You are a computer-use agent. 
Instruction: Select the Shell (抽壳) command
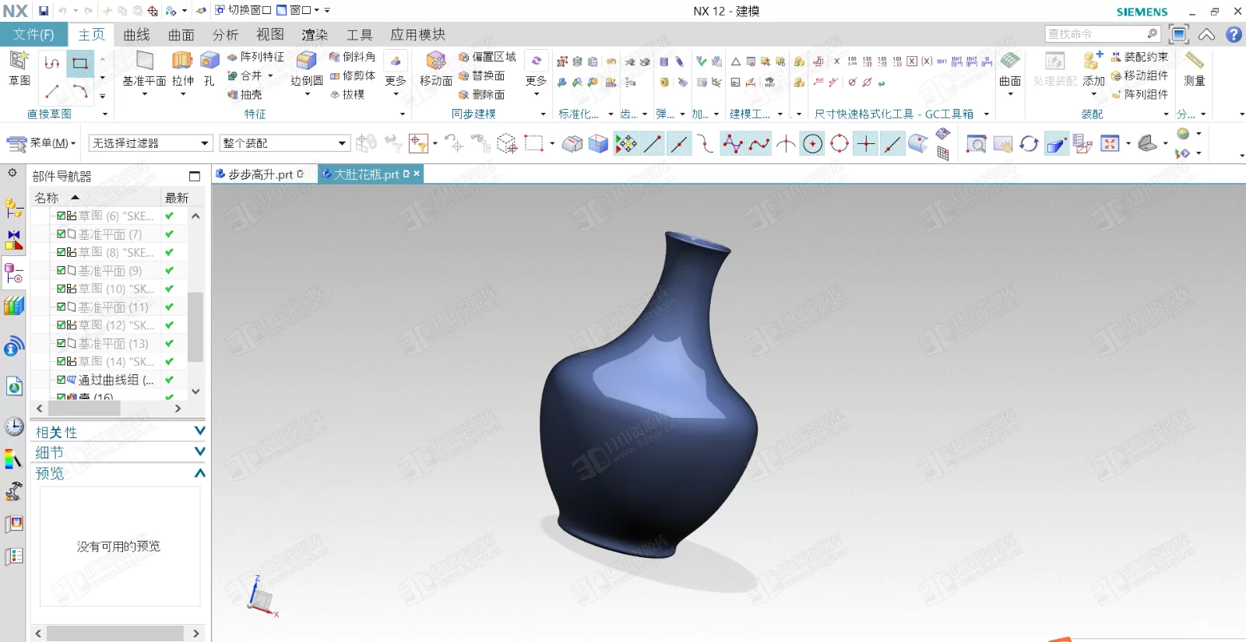(245, 94)
